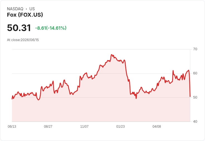Click the NASDAQ exchange label
Screen dimensions: 205x141
15,9
